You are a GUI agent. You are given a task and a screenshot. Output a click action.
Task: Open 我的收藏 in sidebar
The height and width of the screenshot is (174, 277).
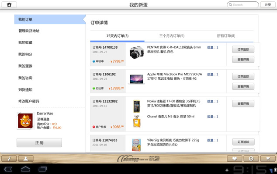tap(25, 43)
